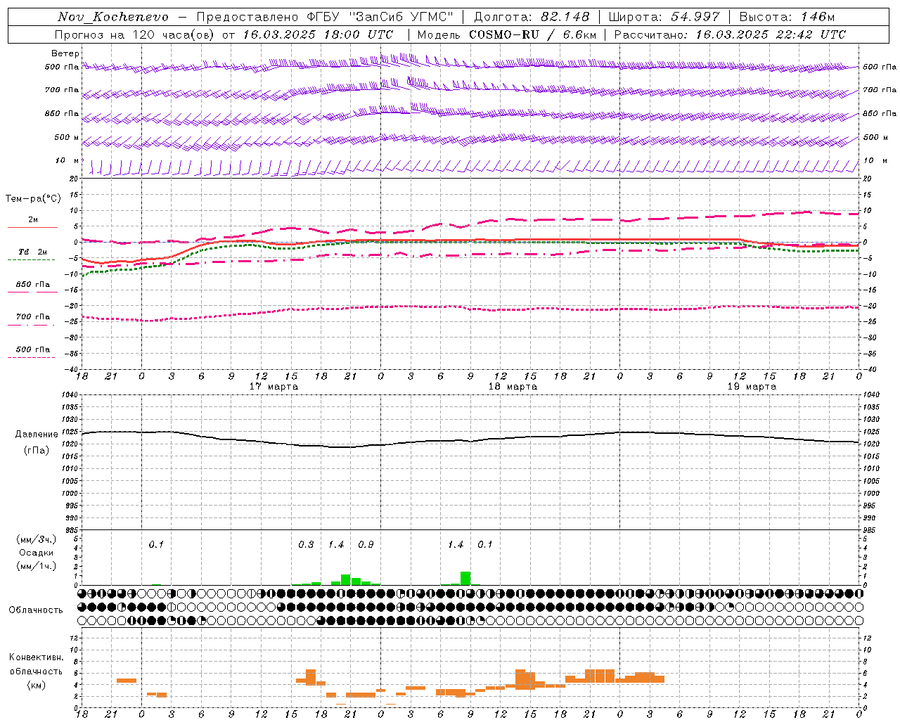Viewport: 900px width, 720px height.
Task: Click the 0.3 precipitation amount
Action: coord(306,545)
